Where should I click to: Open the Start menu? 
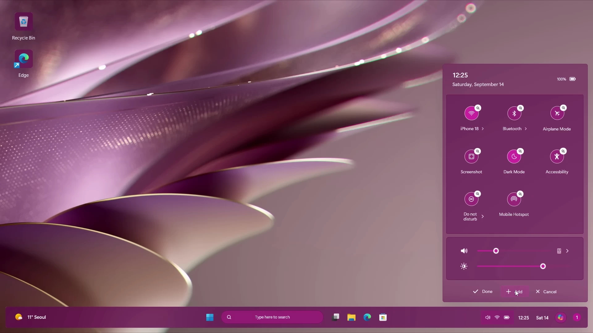click(x=209, y=317)
